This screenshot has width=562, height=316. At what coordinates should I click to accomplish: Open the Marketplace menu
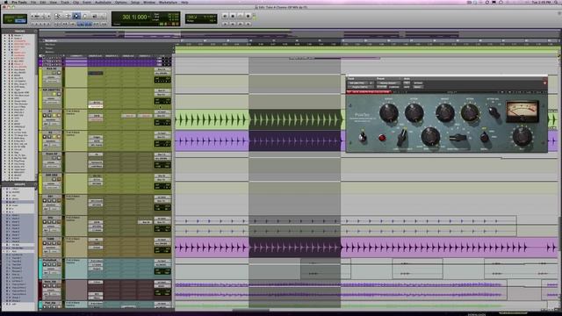[168, 2]
